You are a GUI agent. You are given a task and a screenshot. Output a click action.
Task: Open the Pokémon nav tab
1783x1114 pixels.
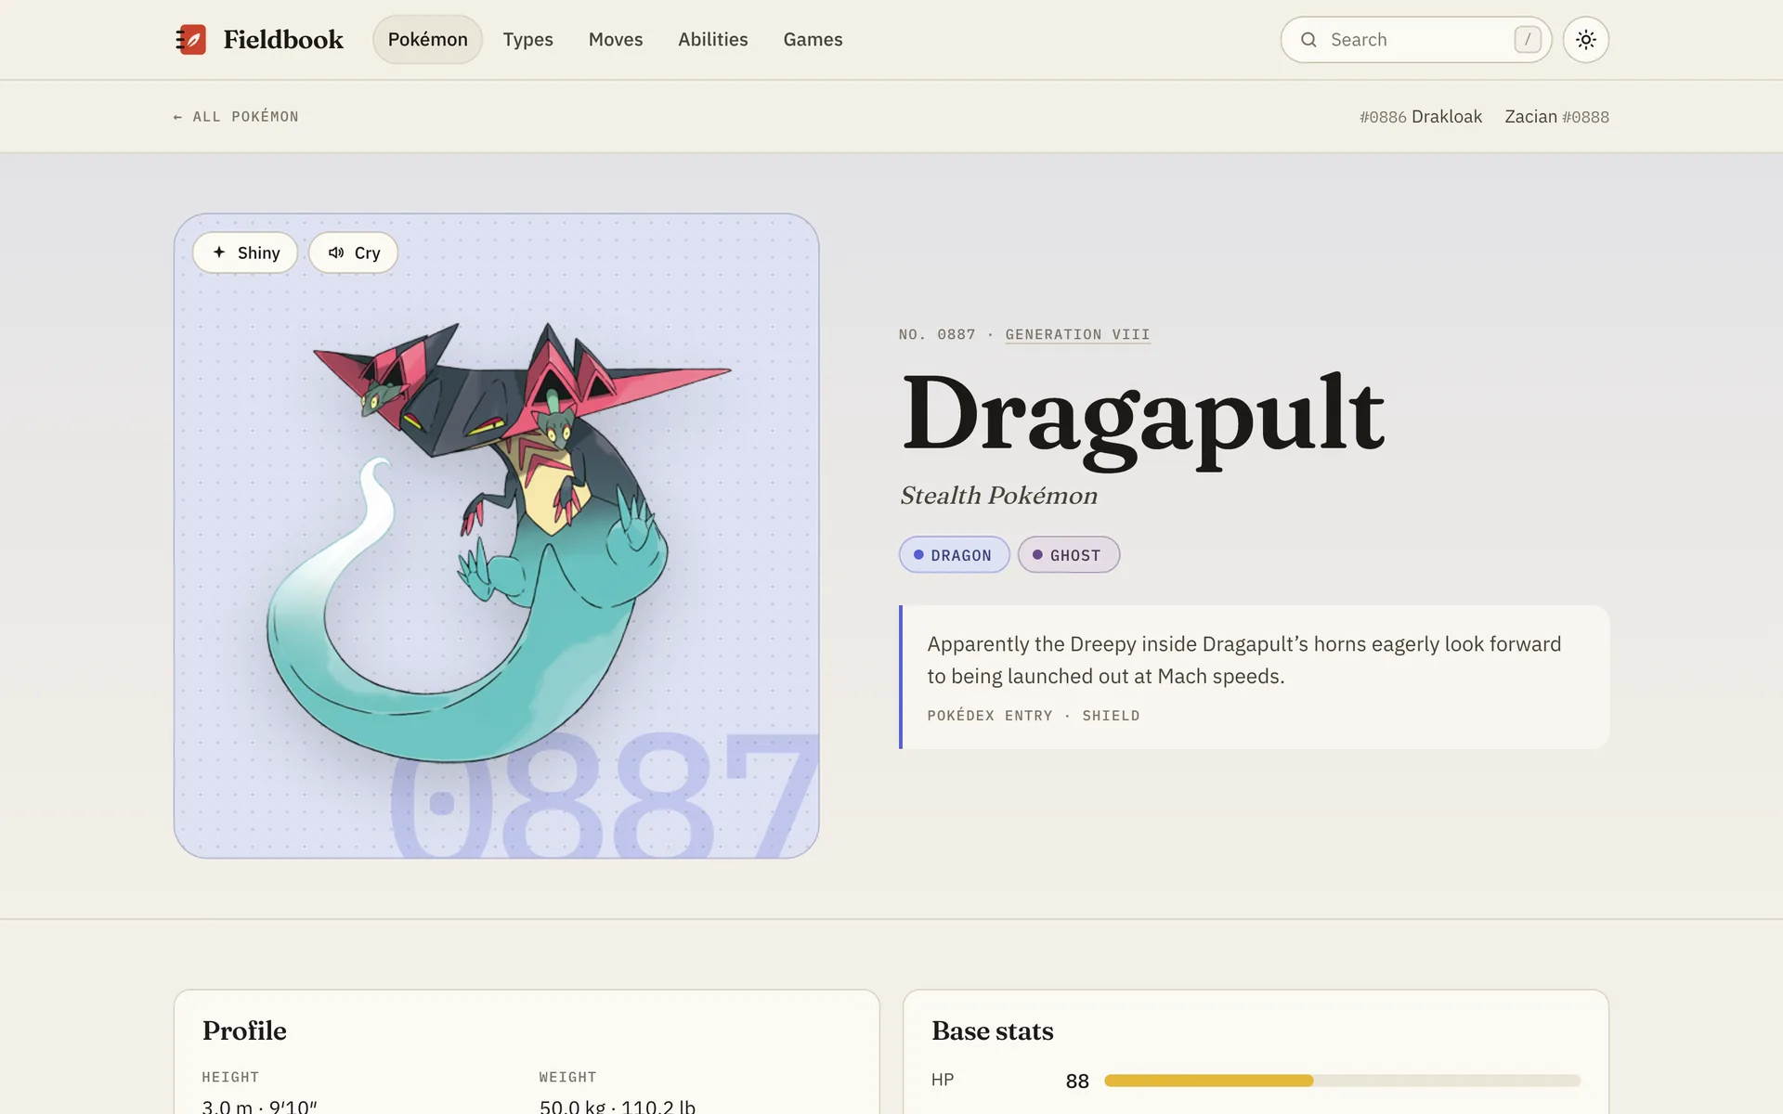[x=427, y=39]
